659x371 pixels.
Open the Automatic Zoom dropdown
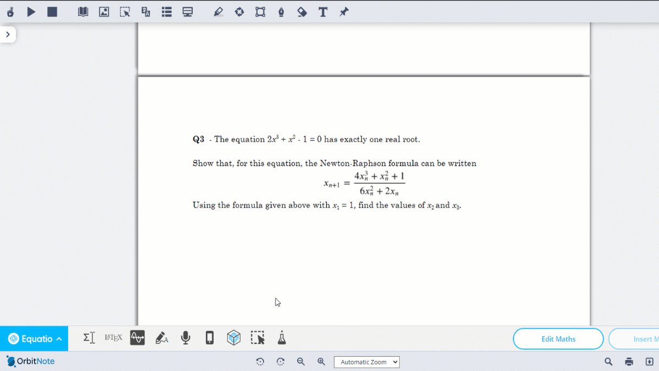coord(367,362)
